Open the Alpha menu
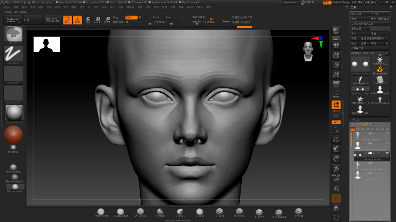 7,7
